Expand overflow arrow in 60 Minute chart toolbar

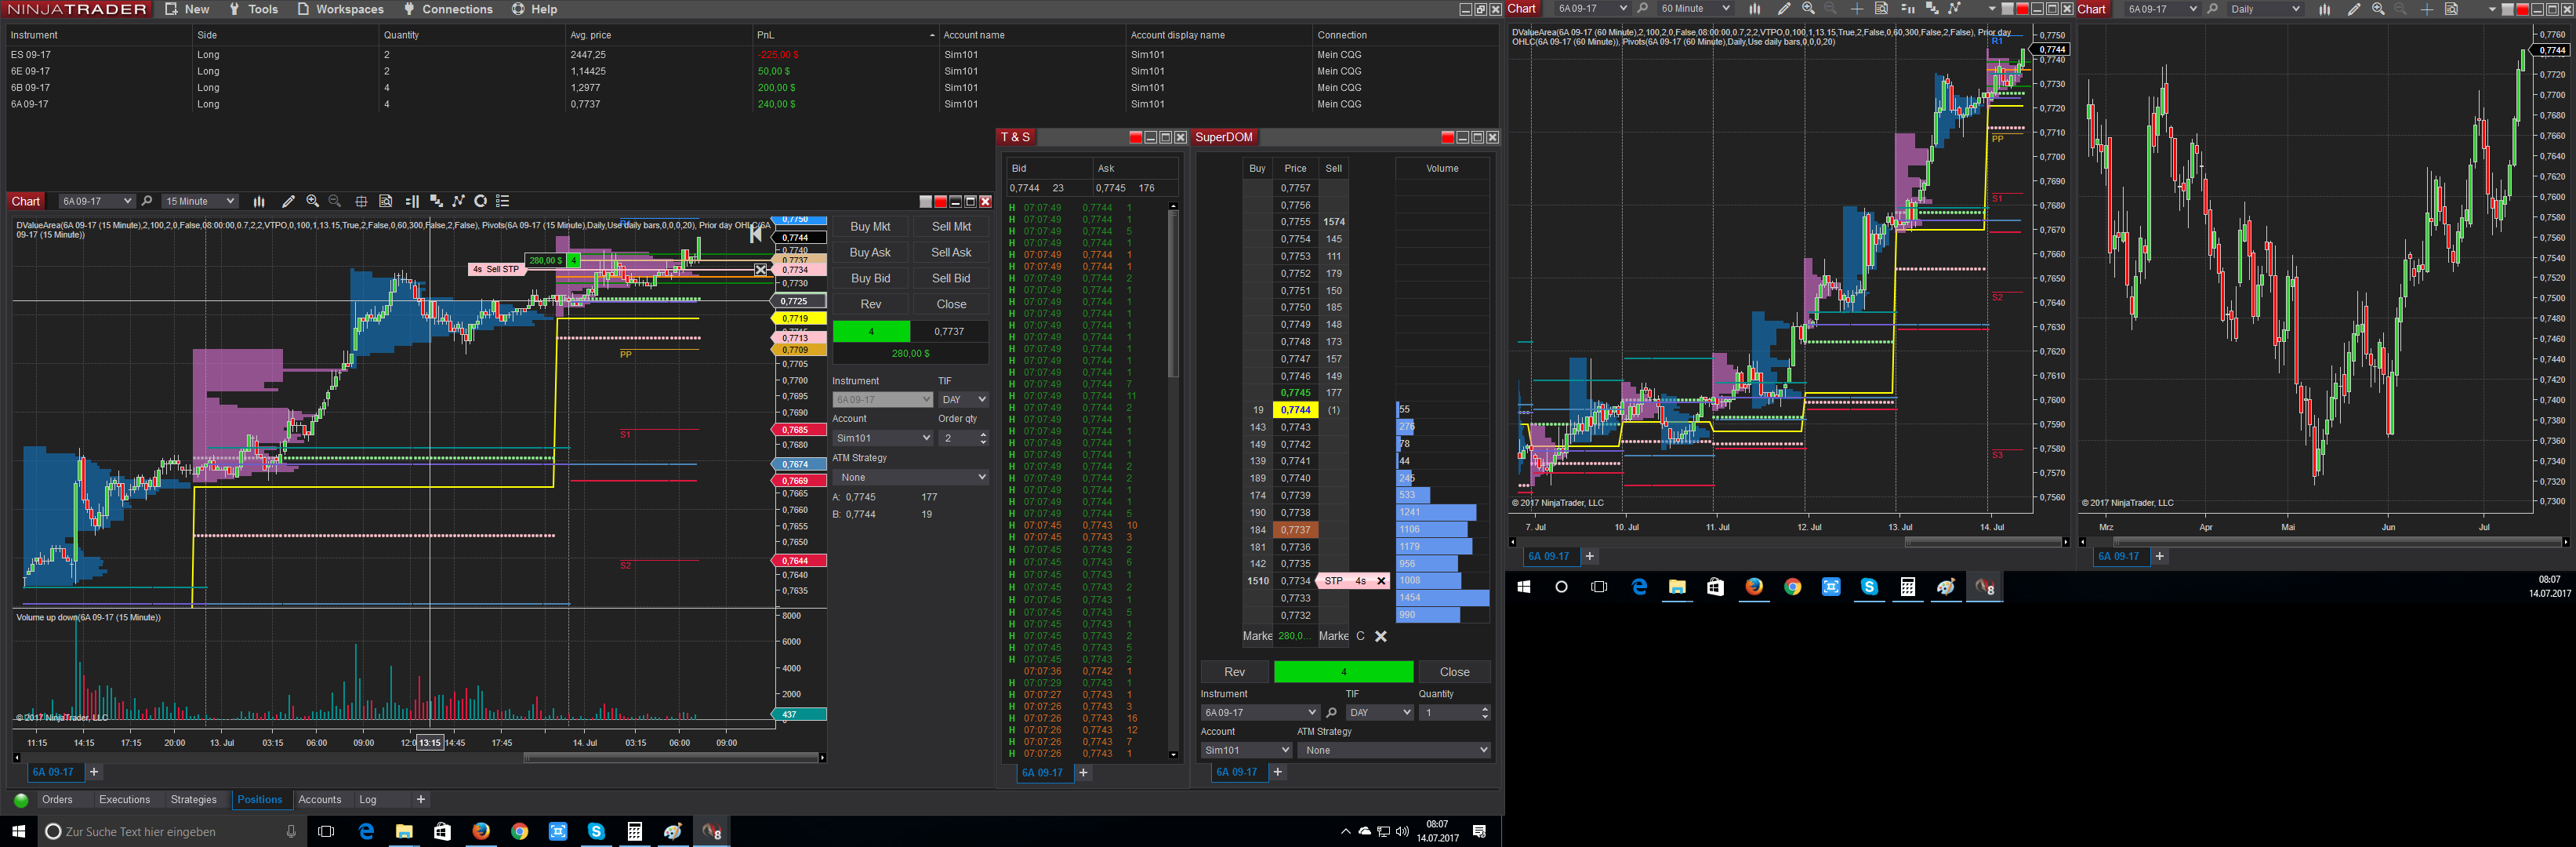click(x=1991, y=9)
